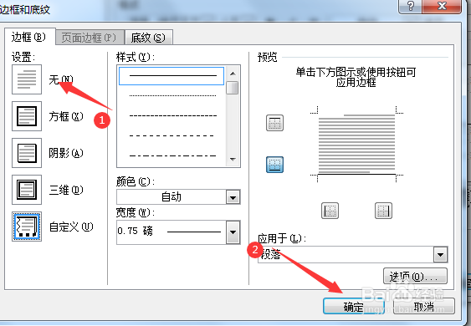
Task: Click the 阴影 (Shadow) label
Action: point(66,153)
